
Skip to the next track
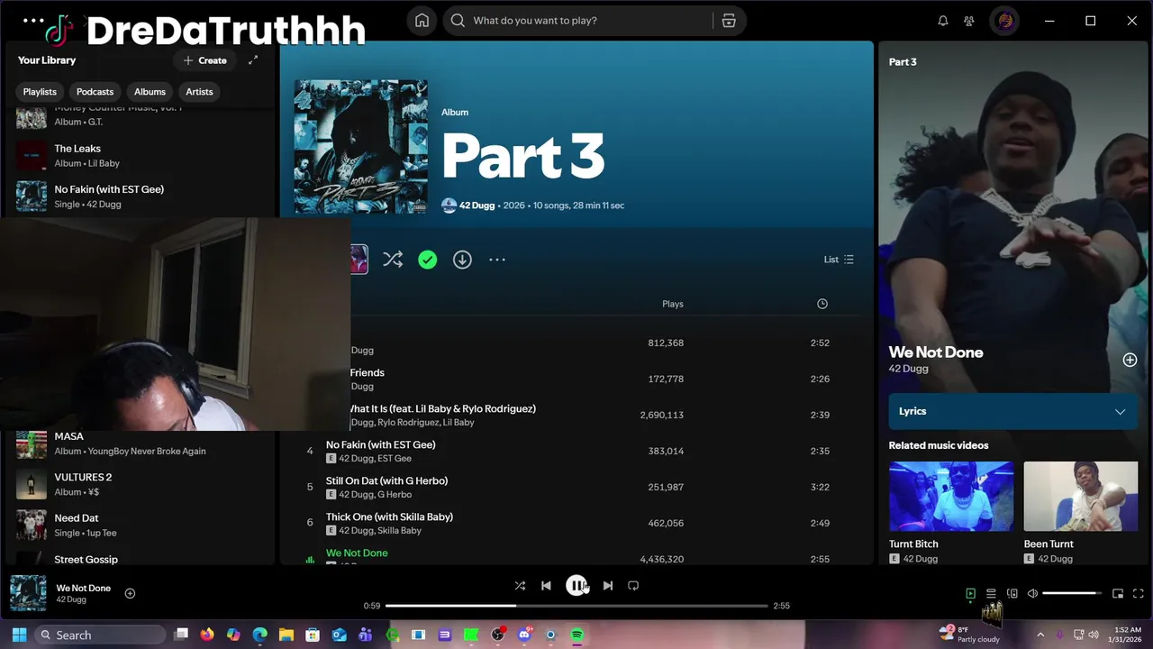pos(608,586)
